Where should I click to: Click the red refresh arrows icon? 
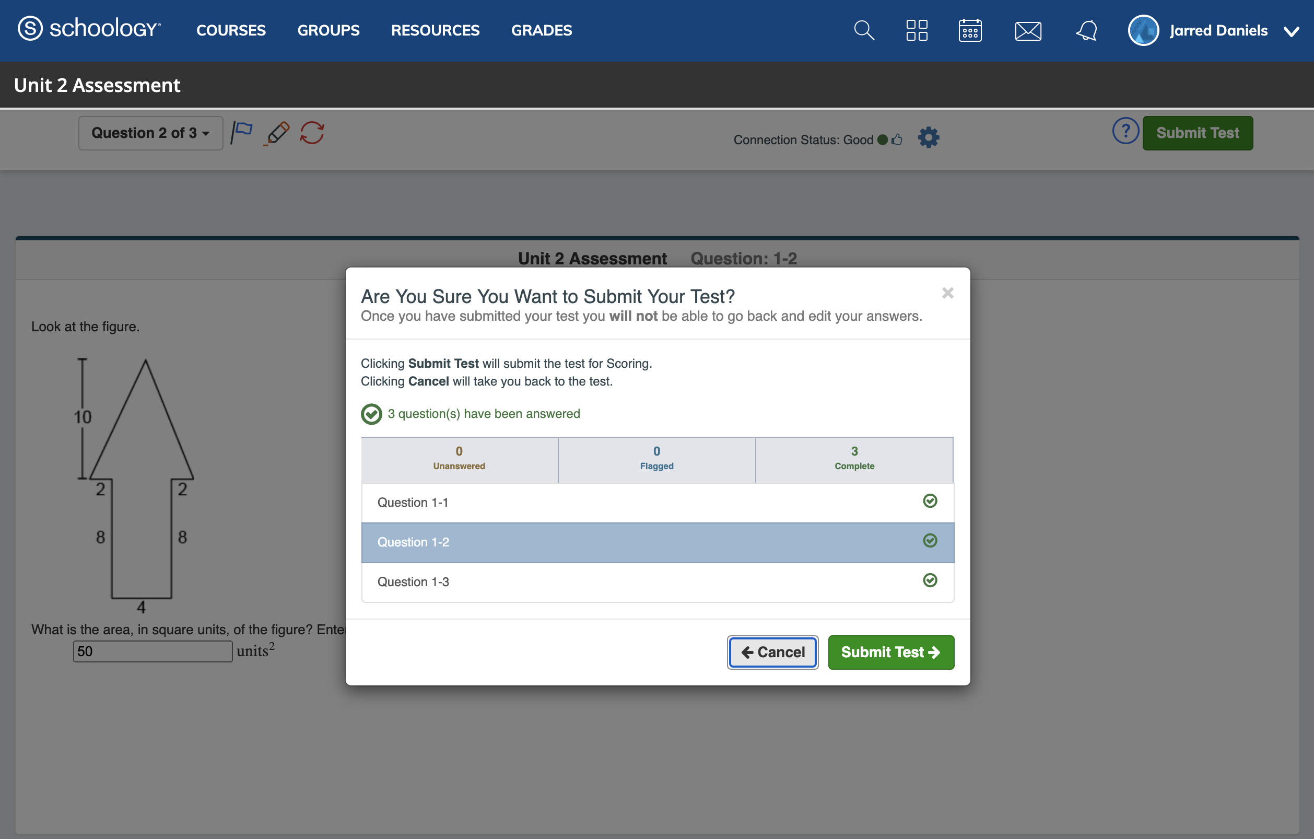pyautogui.click(x=312, y=133)
